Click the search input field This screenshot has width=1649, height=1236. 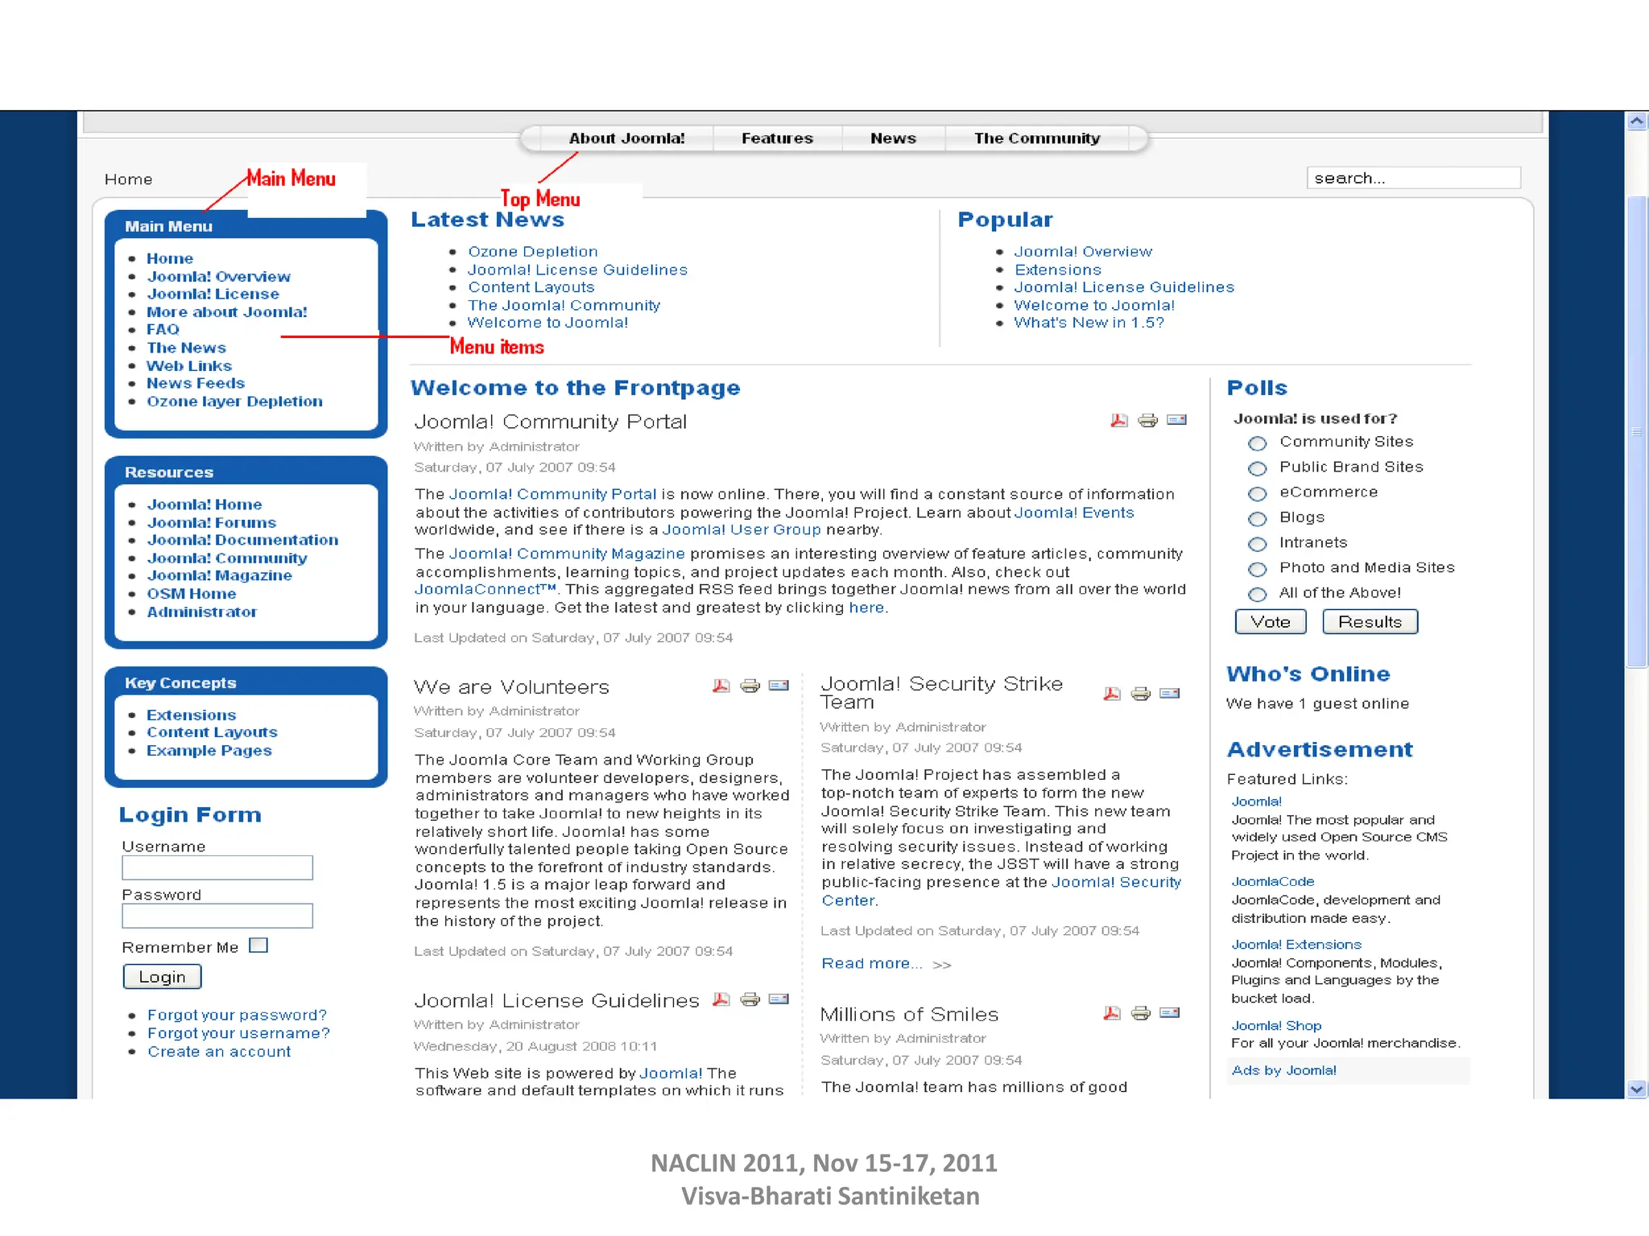(1413, 178)
